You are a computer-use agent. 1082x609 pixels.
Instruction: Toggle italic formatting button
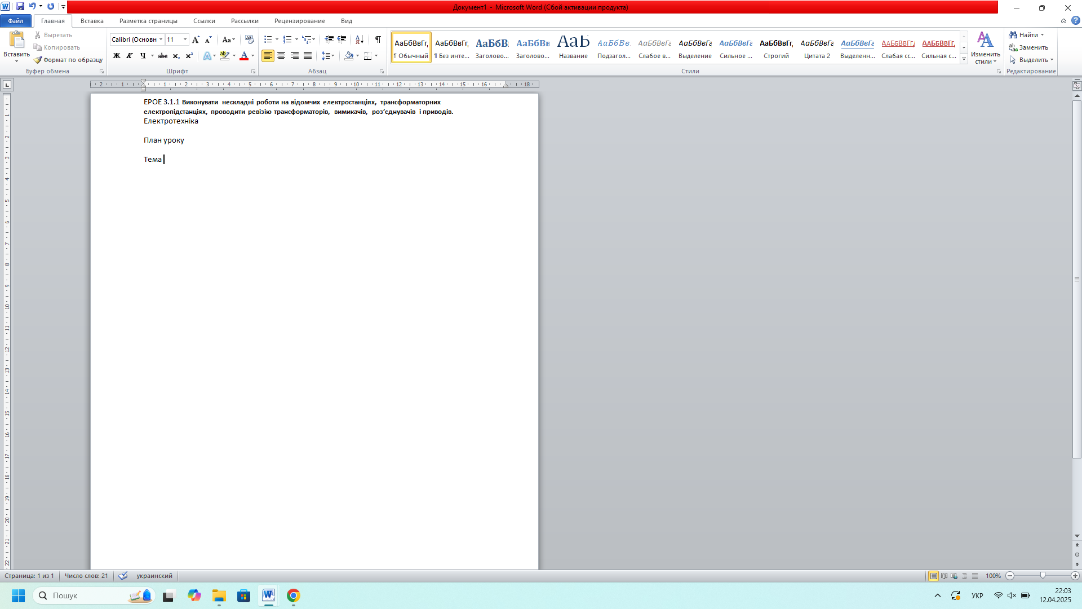(130, 56)
